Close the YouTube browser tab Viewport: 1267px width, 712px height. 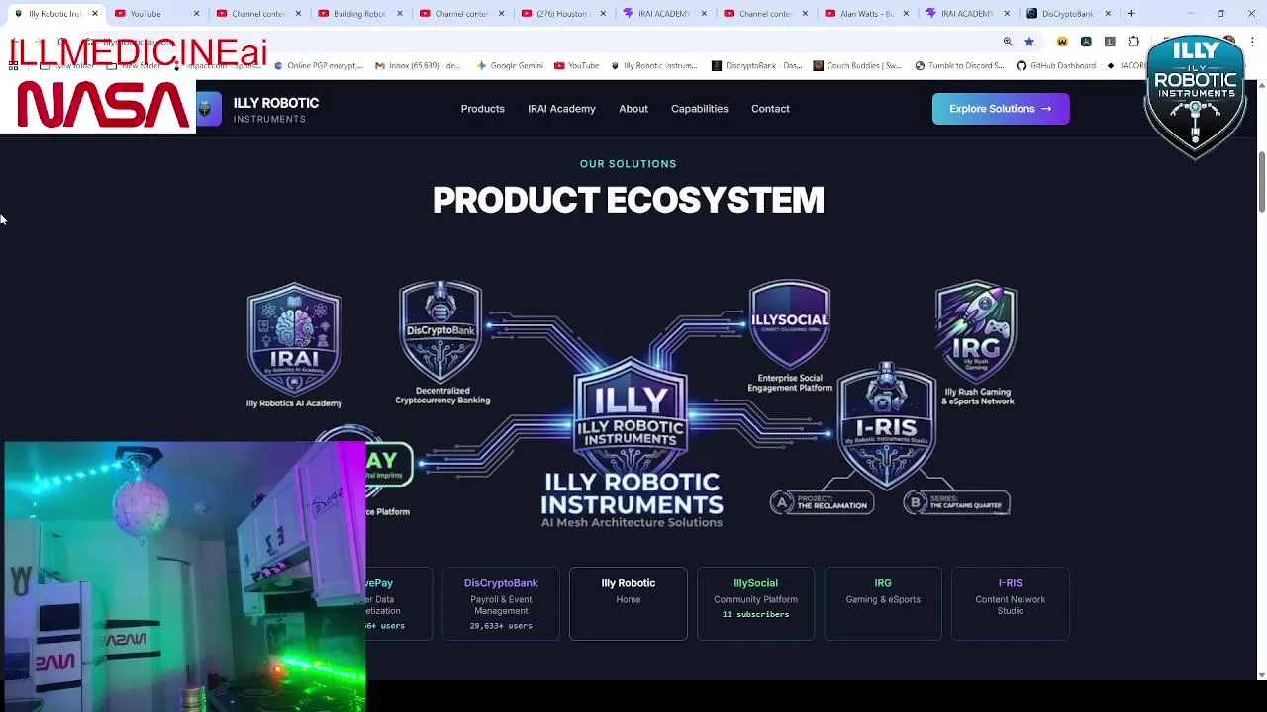click(196, 14)
